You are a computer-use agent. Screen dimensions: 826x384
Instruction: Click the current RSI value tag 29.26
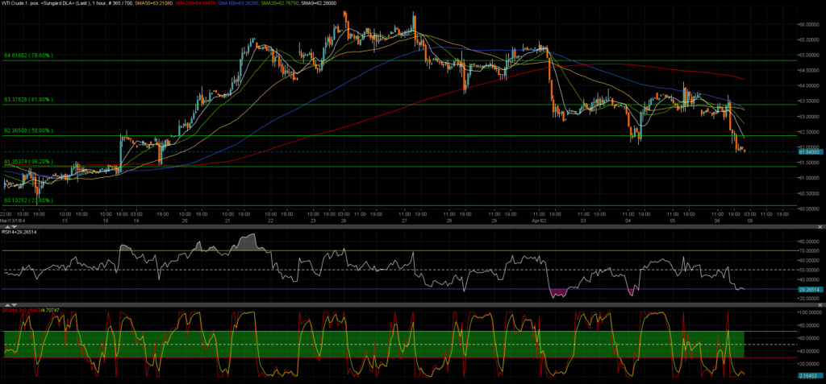(x=808, y=289)
